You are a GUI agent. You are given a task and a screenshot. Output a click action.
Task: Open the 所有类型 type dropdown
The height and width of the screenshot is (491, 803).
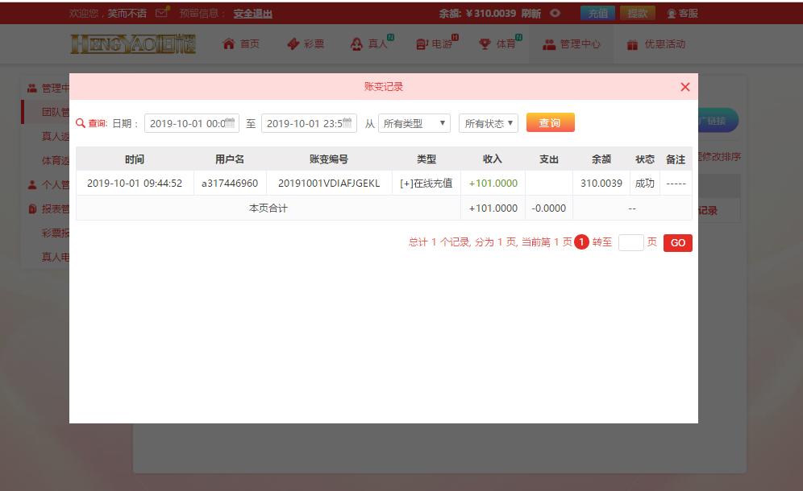414,123
